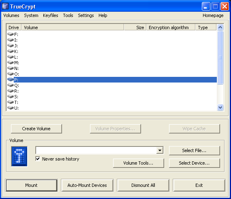The width and height of the screenshot is (231, 199).
Task: Click the drive icon next to N:
Action: pyautogui.click(x=11, y=68)
